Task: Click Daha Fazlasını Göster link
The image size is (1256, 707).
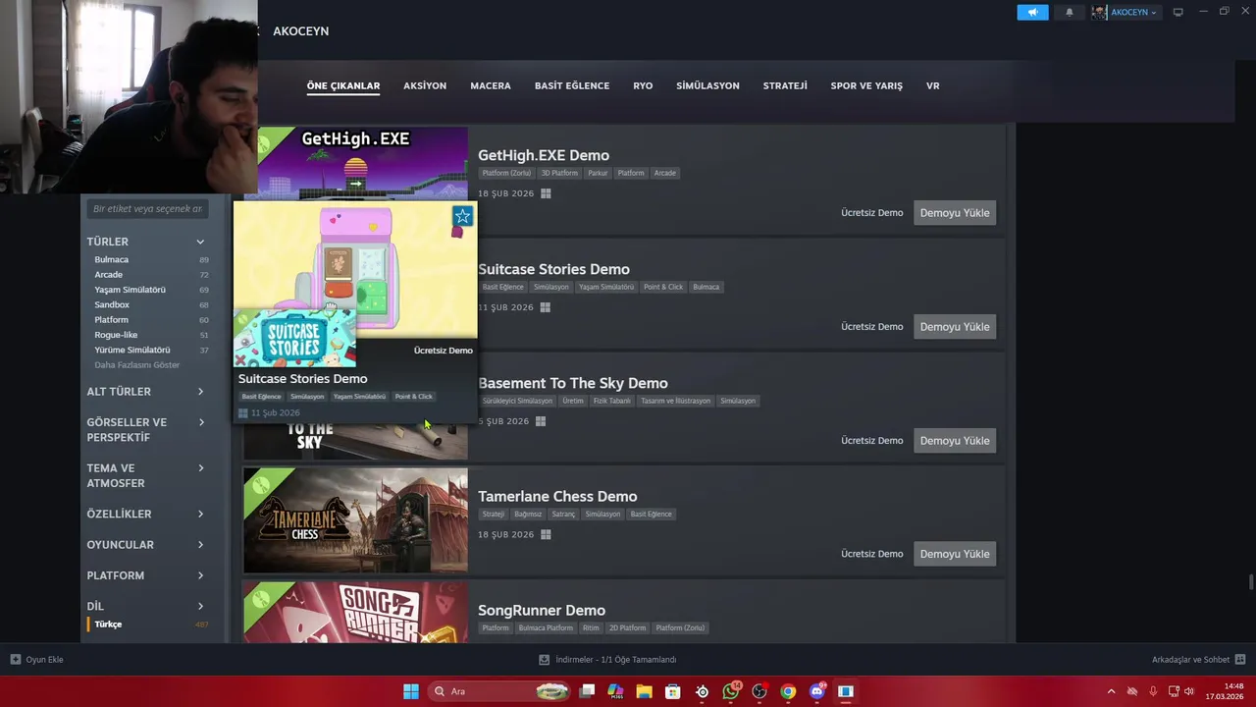Action: pyautogui.click(x=136, y=365)
